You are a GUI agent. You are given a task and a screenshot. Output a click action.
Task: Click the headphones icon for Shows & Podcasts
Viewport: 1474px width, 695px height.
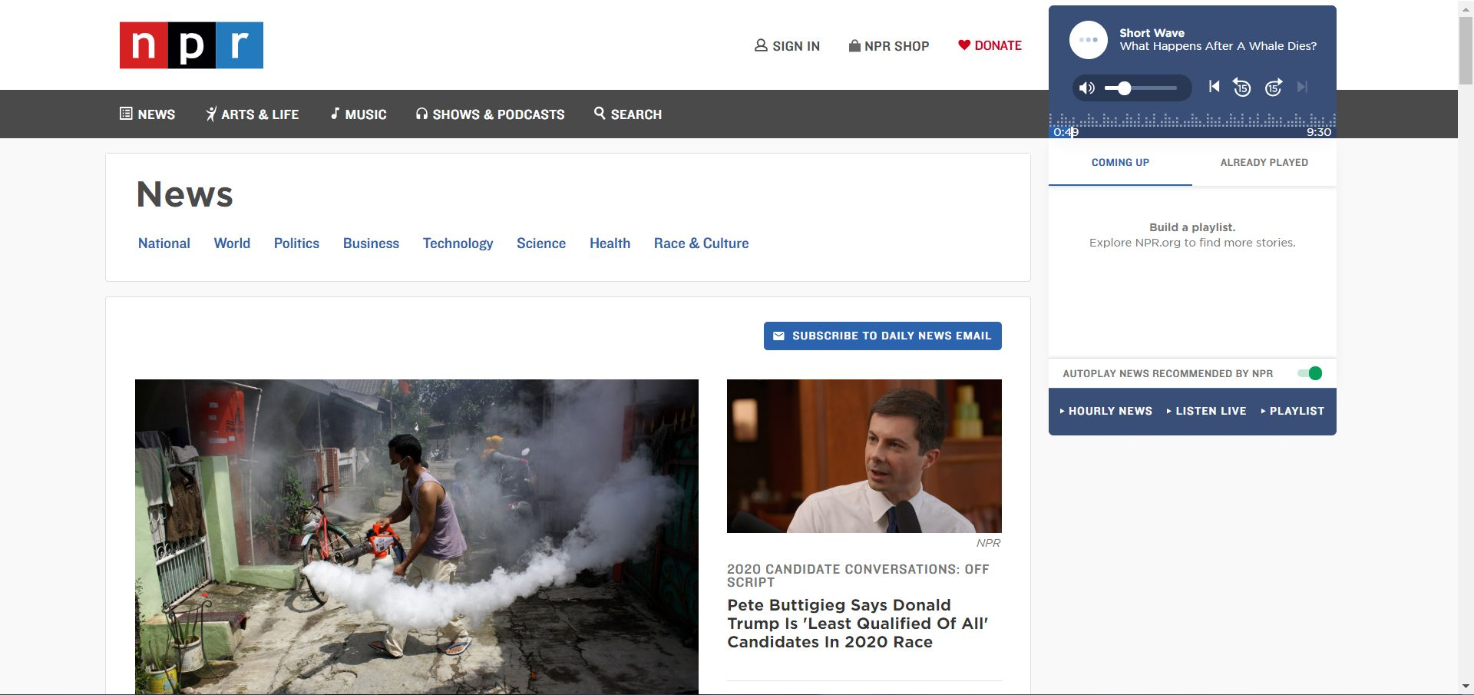point(421,114)
